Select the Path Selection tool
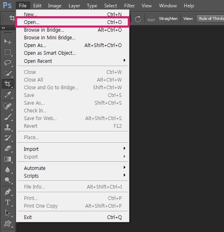Viewport: 224px width, 232px height. point(8,213)
